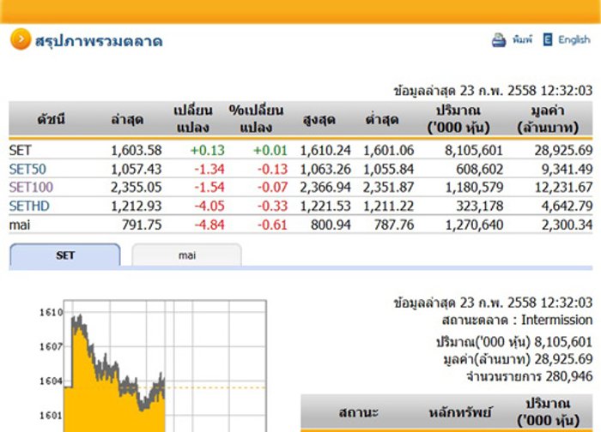Click SET percent change +0.01
Image resolution: width=601 pixels, height=432 pixels.
(x=270, y=150)
